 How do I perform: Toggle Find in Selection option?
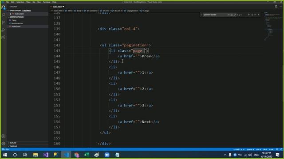tap(255, 15)
